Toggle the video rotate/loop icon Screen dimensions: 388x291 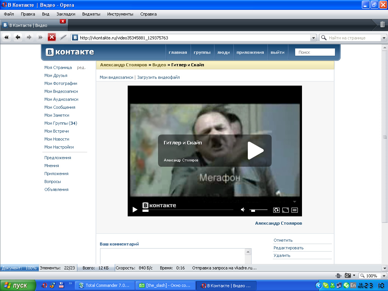(276, 210)
